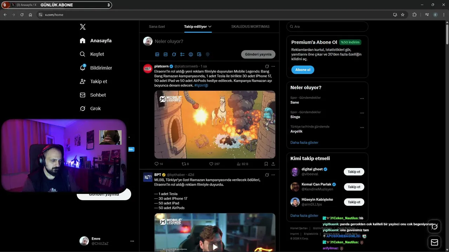Click Gönderi yayınla in the composer
Viewport: 449px width, 252px height.
click(258, 55)
